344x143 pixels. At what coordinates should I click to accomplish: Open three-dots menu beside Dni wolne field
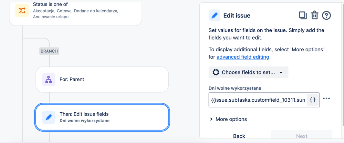click(x=326, y=99)
